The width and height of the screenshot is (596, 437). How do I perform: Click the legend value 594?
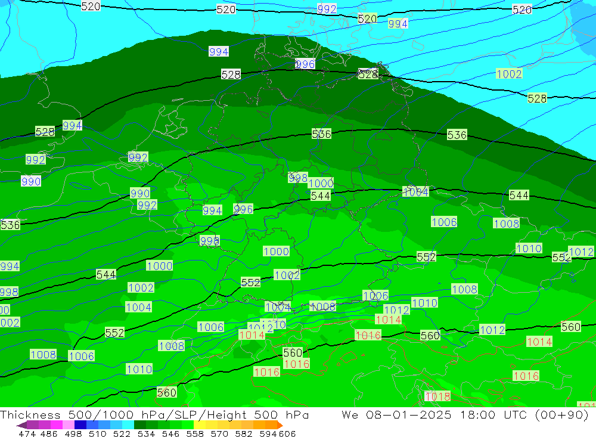coord(268,433)
